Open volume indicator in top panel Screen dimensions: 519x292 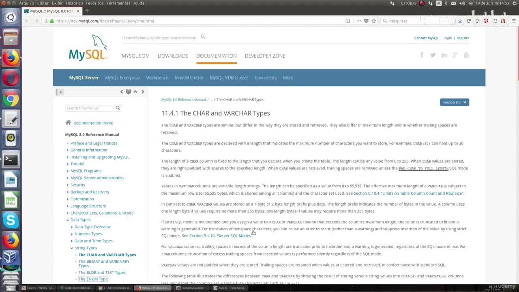point(462,3)
